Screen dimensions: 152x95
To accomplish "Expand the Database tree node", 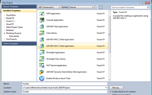I will pos(4,30).
